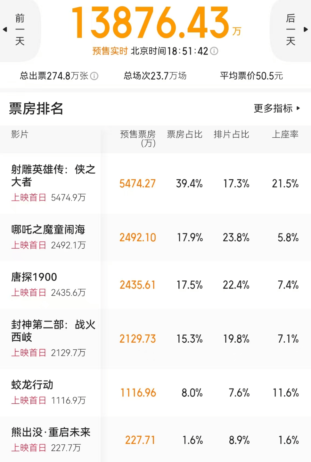The image size is (311, 462).
Task: Open 封神第二部：战火西岐 movie details
Action: 53,331
